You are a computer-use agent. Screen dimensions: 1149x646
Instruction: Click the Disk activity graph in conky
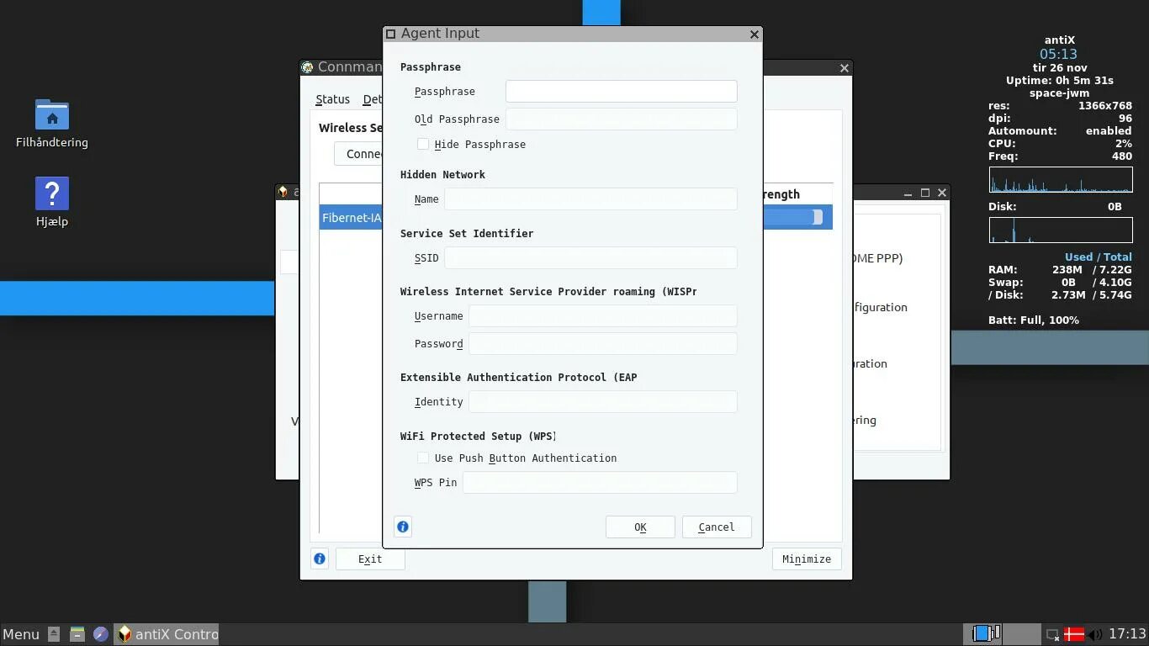(1061, 230)
